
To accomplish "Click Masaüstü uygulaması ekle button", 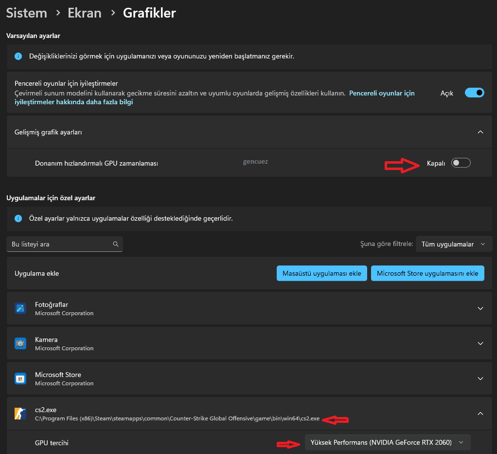I will click(x=321, y=273).
